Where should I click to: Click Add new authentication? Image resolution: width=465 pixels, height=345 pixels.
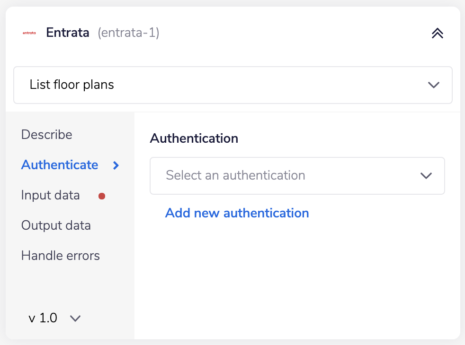[237, 213]
